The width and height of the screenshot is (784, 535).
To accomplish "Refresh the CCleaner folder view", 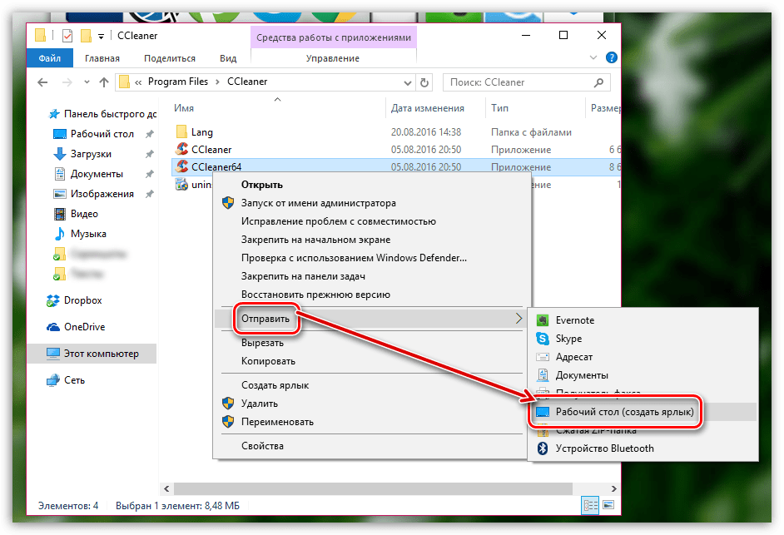I will coord(424,82).
